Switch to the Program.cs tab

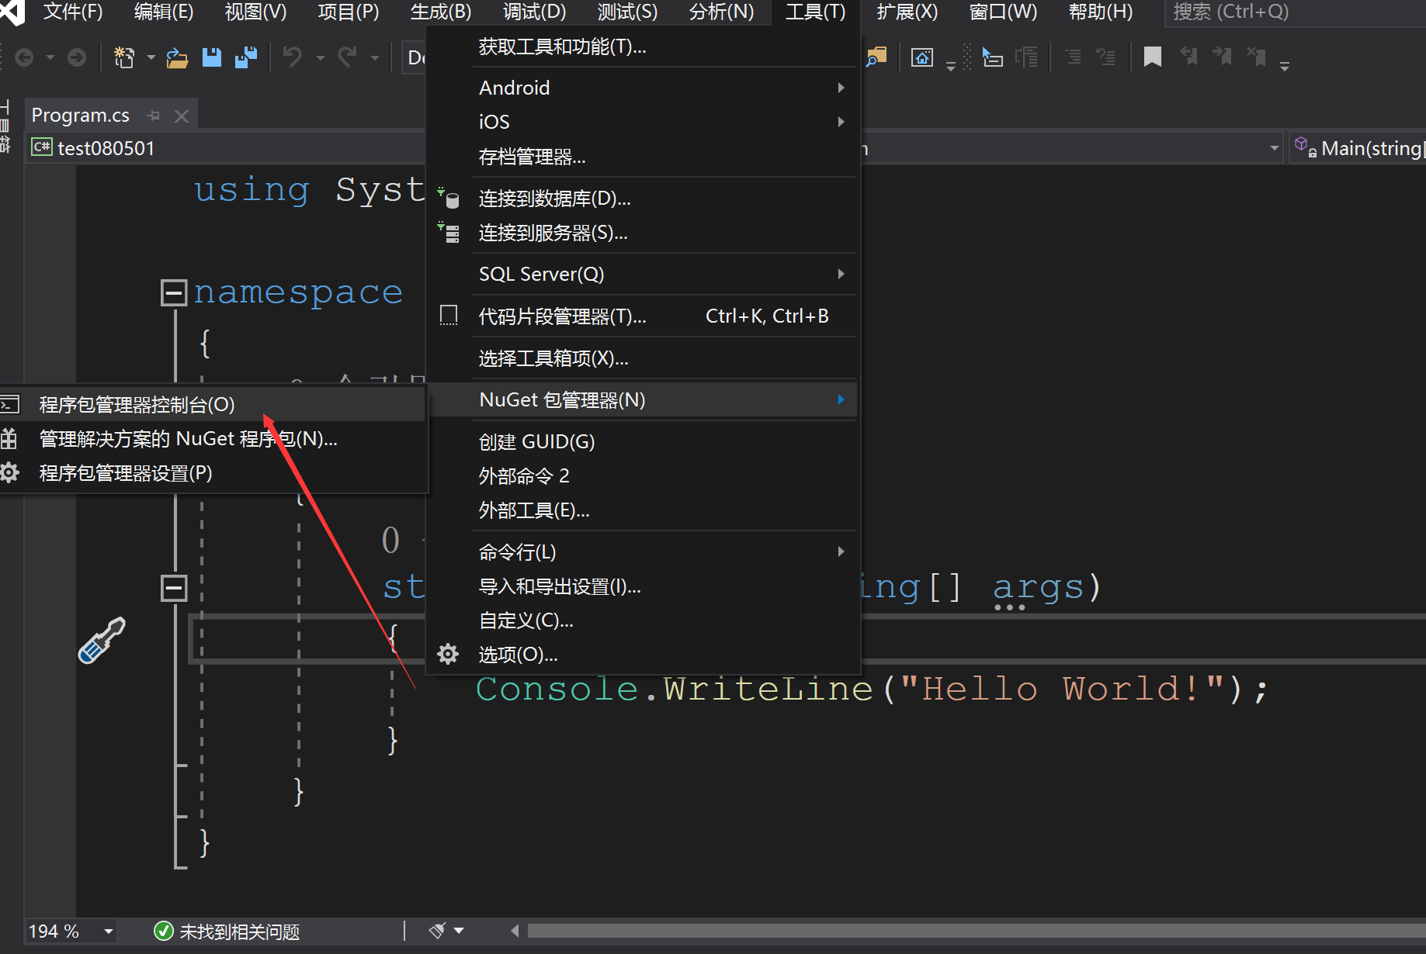point(80,115)
